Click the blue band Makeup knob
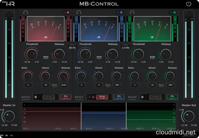199x138 pixels. [x=112, y=54]
